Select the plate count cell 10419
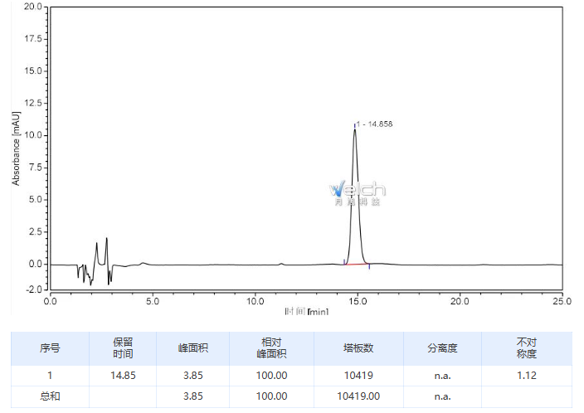The height and width of the screenshot is (413, 584). click(358, 376)
